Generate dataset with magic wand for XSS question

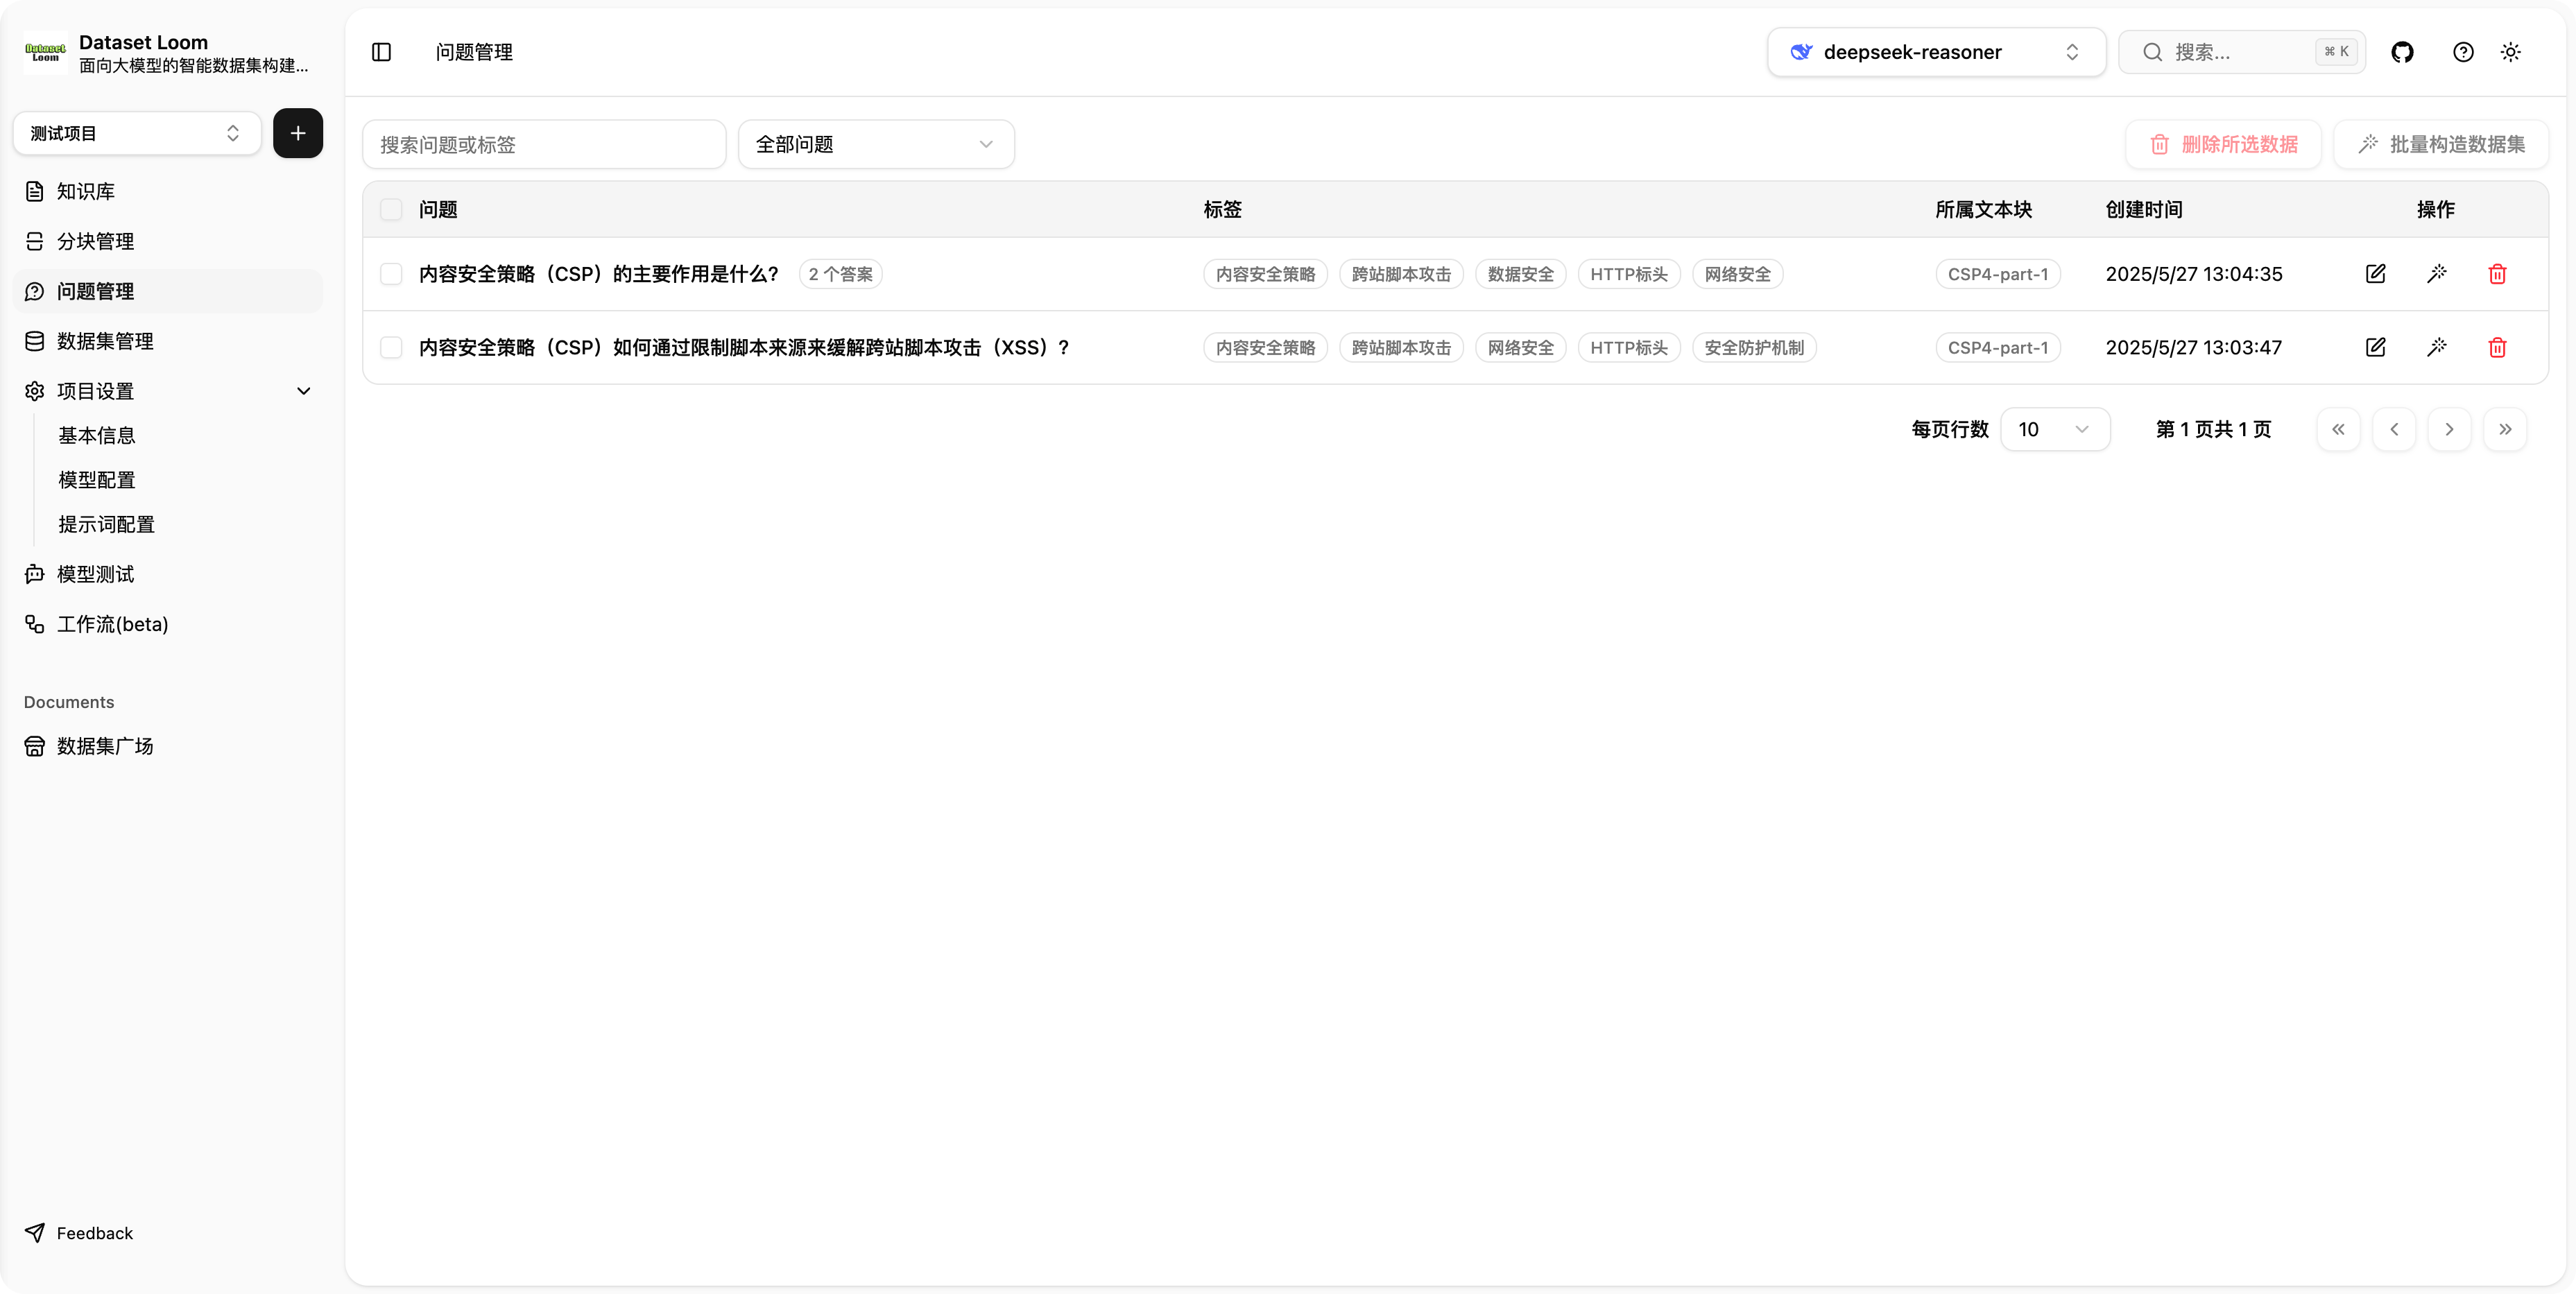pyautogui.click(x=2437, y=347)
